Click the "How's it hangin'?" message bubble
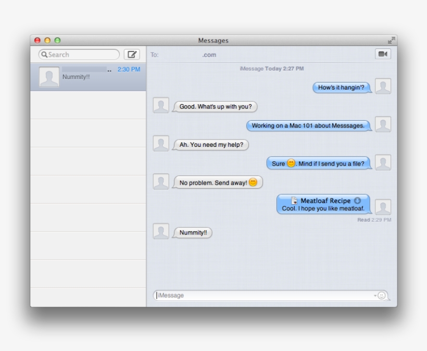The height and width of the screenshot is (351, 427). pos(341,87)
